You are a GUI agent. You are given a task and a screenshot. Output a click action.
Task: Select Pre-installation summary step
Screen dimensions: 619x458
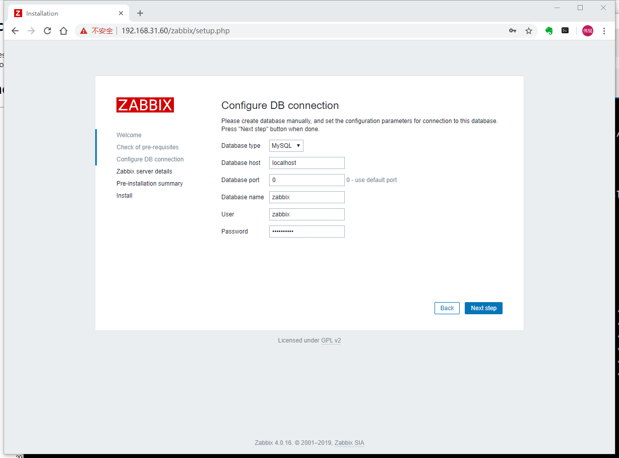[150, 184]
